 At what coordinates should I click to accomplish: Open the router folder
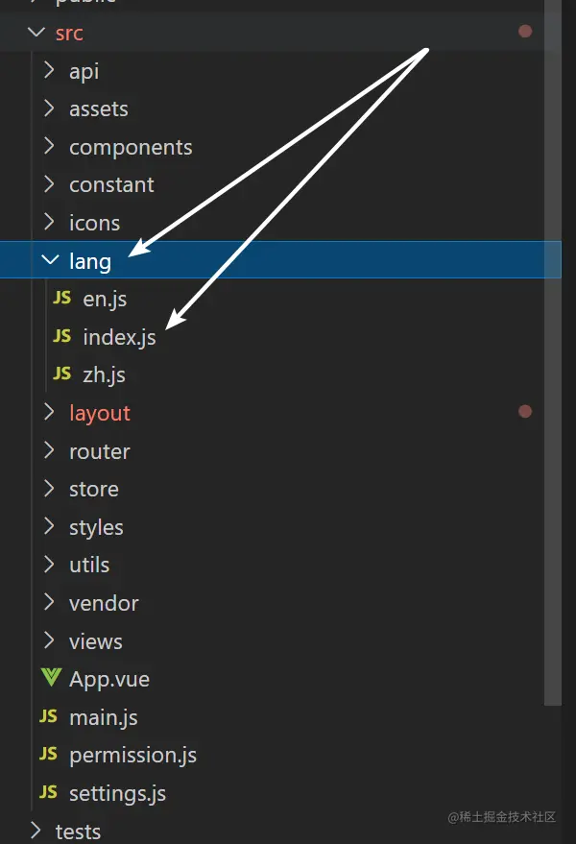point(99,451)
